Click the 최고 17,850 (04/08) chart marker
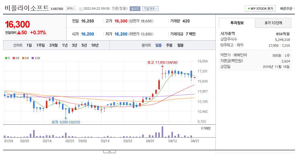This screenshot has height=154, width=299. click(163, 62)
